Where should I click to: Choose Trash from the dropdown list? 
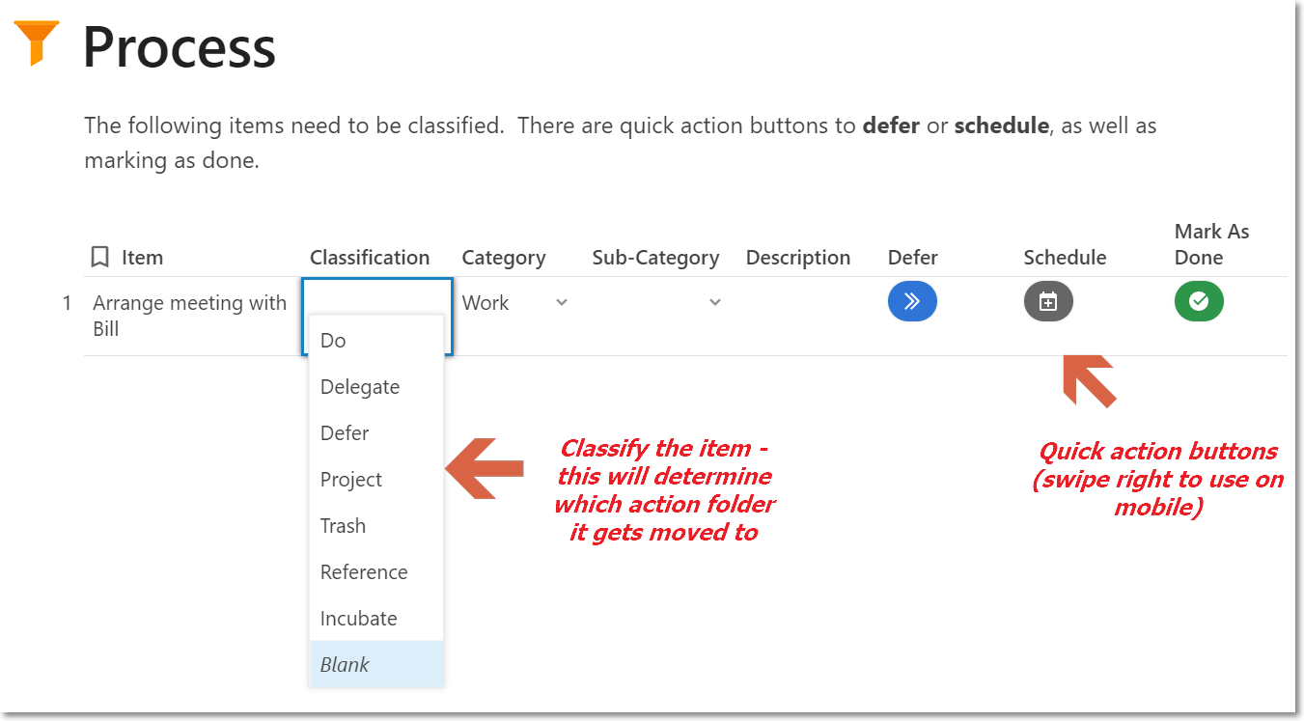(343, 526)
